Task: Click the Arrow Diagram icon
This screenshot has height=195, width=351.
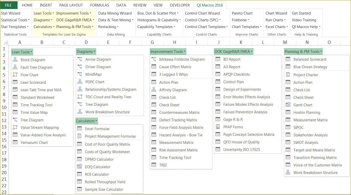Action: click(x=80, y=59)
